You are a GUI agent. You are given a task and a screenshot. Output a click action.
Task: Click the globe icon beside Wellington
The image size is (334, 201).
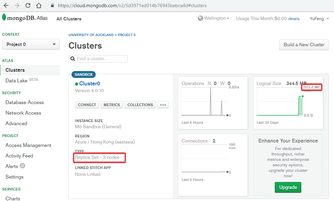coord(200,18)
